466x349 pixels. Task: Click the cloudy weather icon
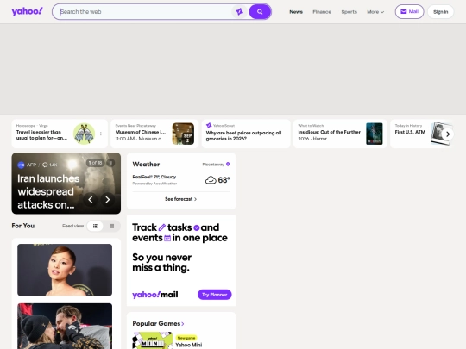[x=211, y=180]
